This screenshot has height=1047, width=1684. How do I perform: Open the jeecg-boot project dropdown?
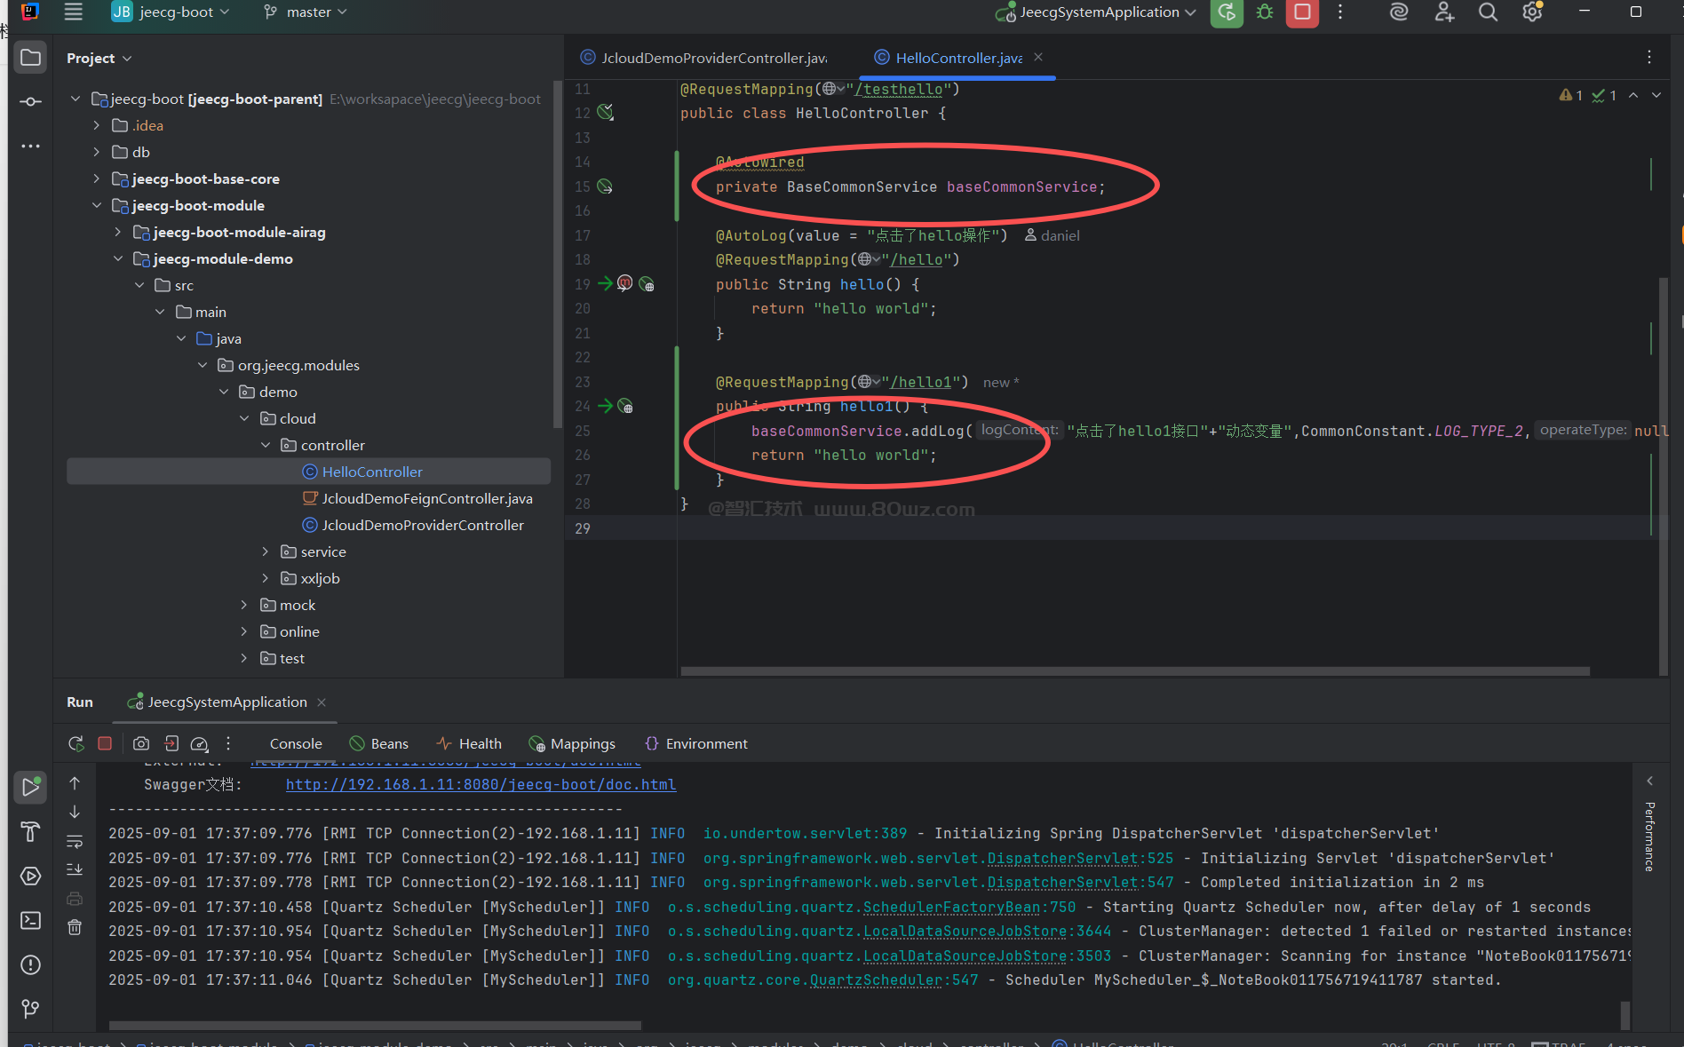pos(171,12)
